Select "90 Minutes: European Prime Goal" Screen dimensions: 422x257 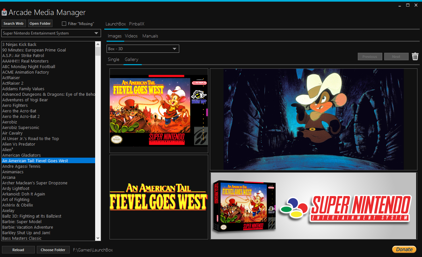[x=49, y=50]
